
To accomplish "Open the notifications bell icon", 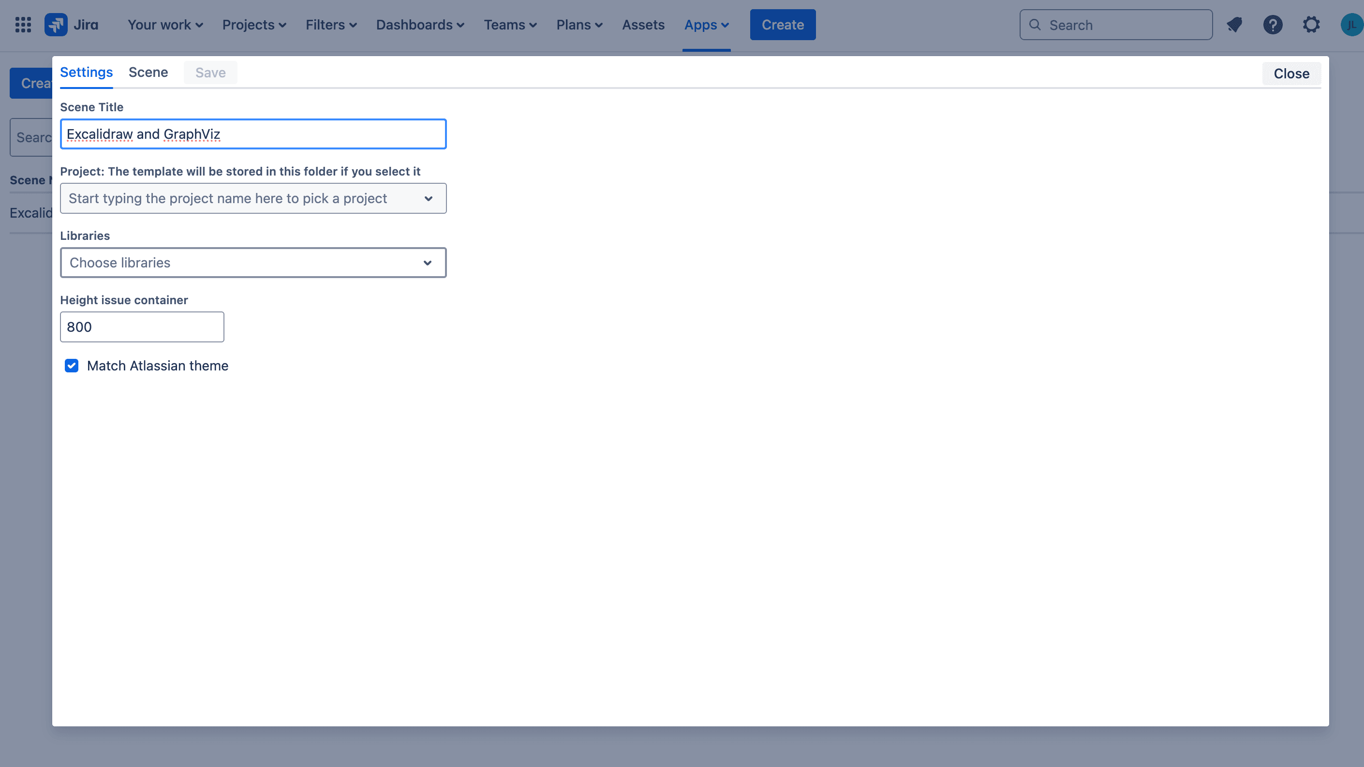I will (x=1234, y=25).
